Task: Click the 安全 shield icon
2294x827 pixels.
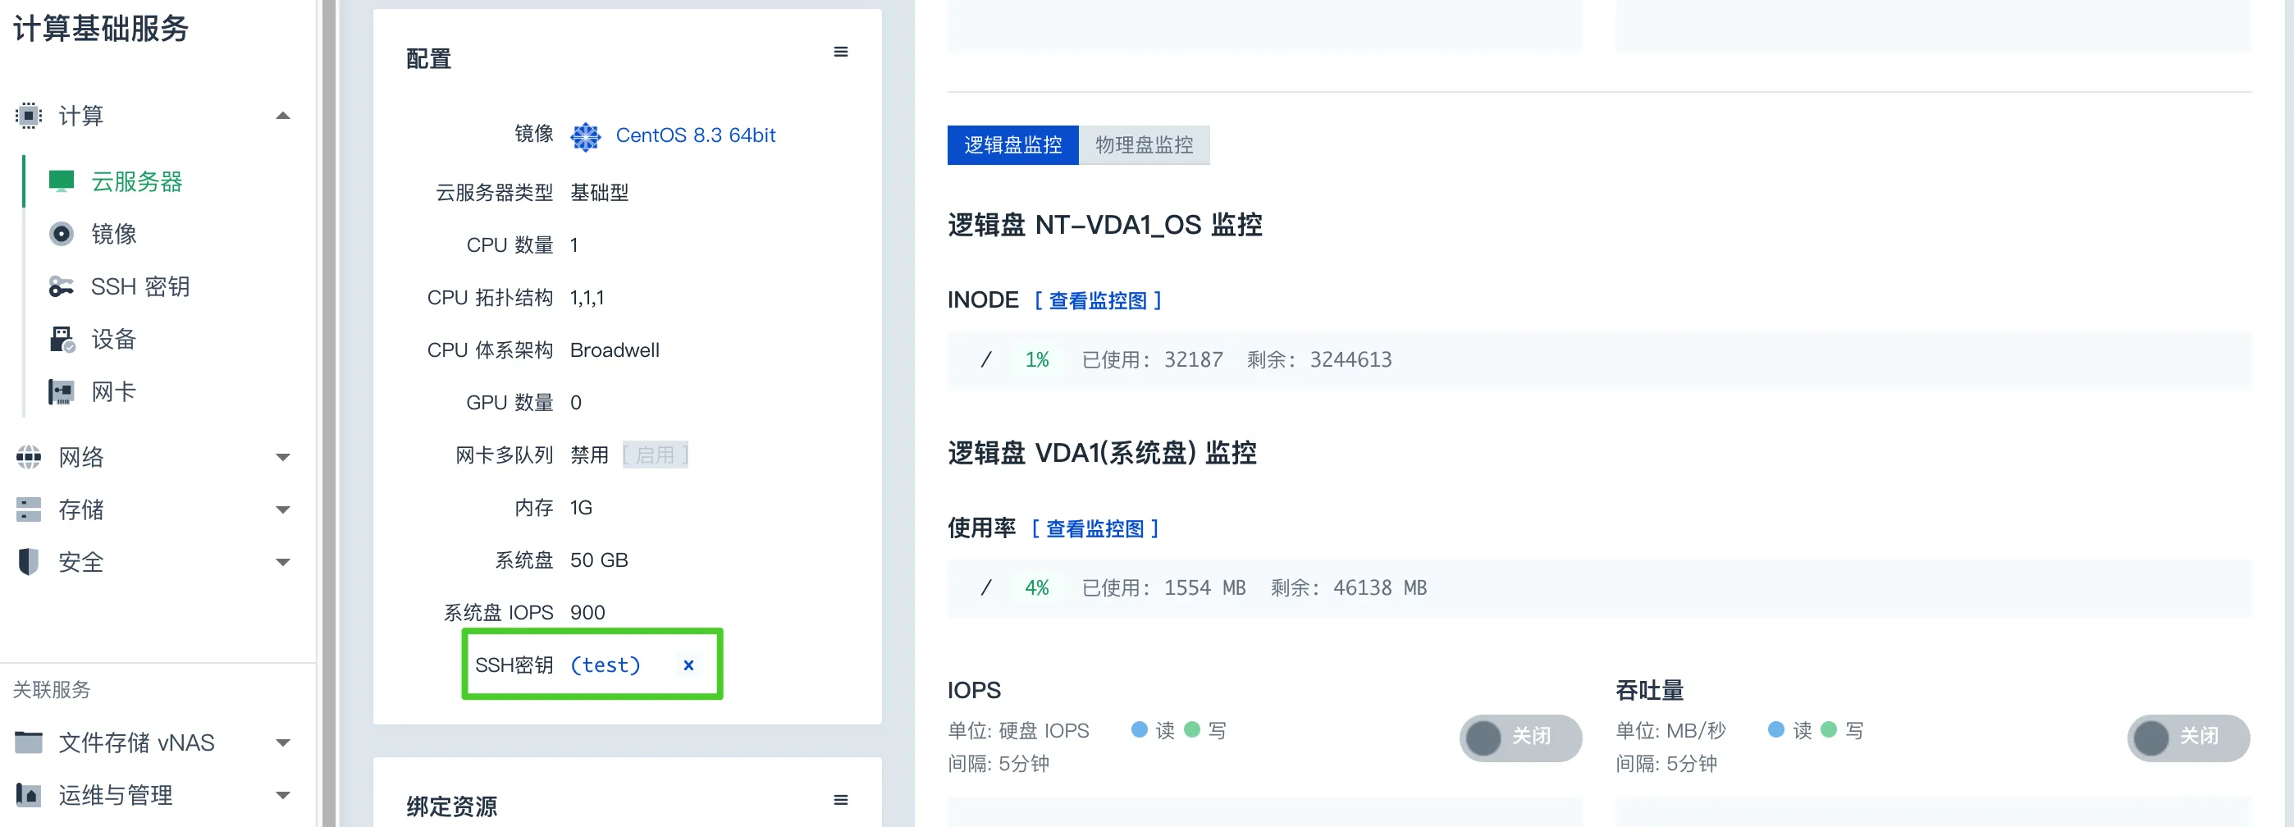Action: click(29, 562)
